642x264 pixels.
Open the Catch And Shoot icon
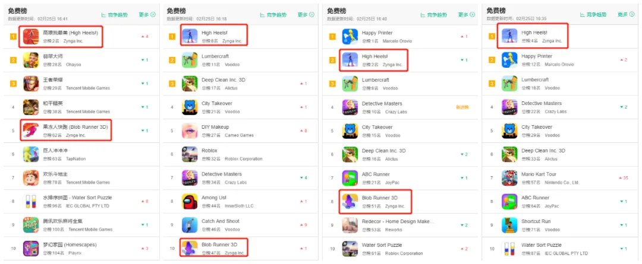pyautogui.click(x=190, y=225)
